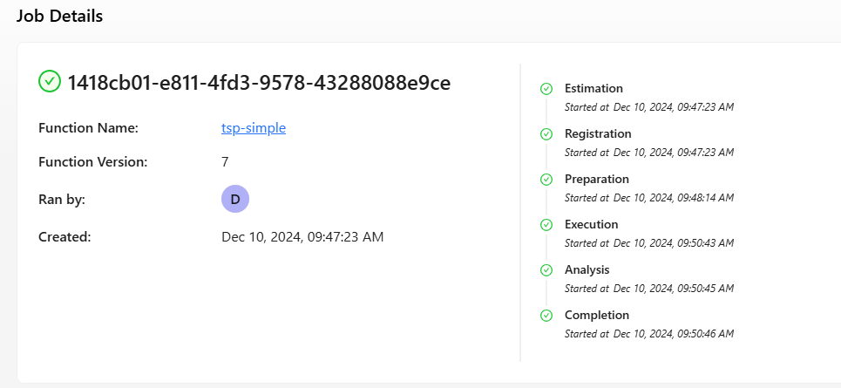Select the job ID 1418cb01 heading text
Image resolution: width=841 pixels, height=388 pixels.
coord(259,83)
